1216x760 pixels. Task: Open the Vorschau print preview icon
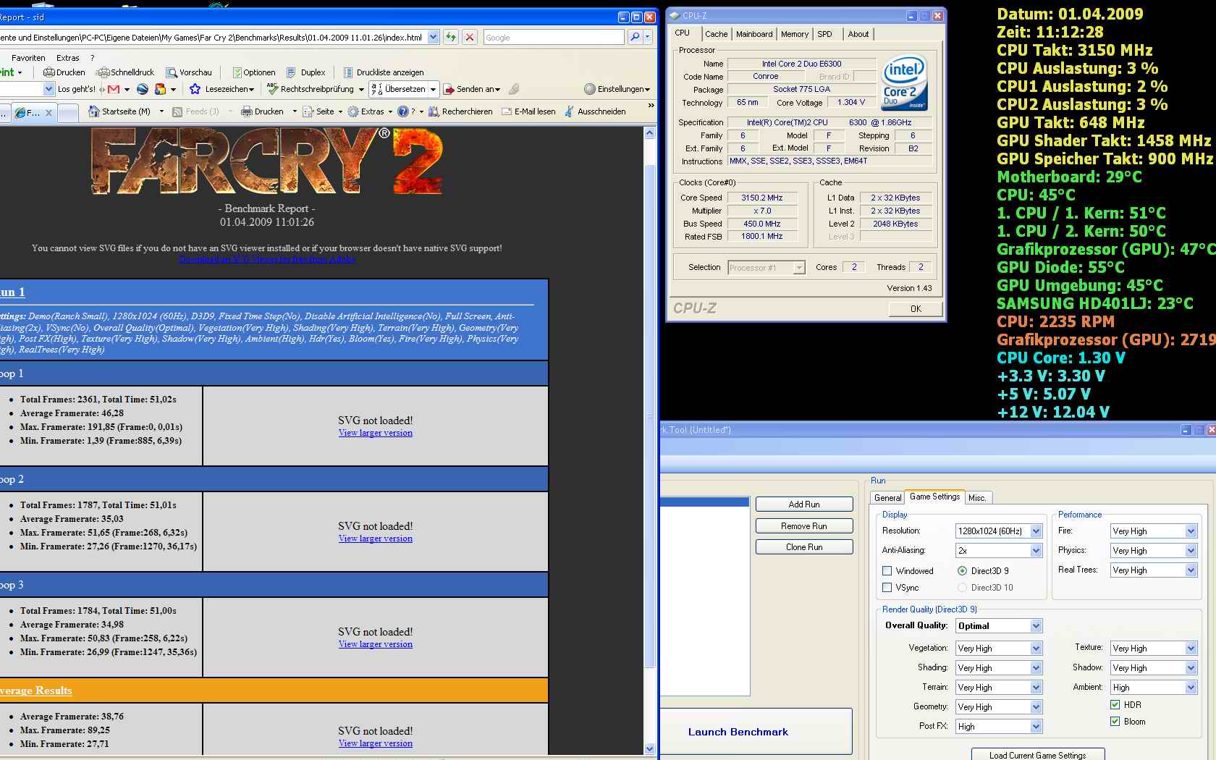click(172, 72)
